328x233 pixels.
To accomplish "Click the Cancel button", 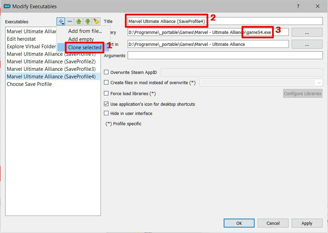I will [x=273, y=223].
